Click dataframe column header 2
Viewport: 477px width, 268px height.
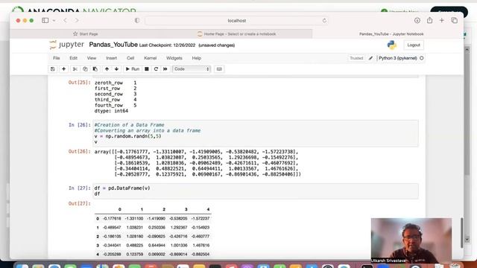tap(164, 209)
